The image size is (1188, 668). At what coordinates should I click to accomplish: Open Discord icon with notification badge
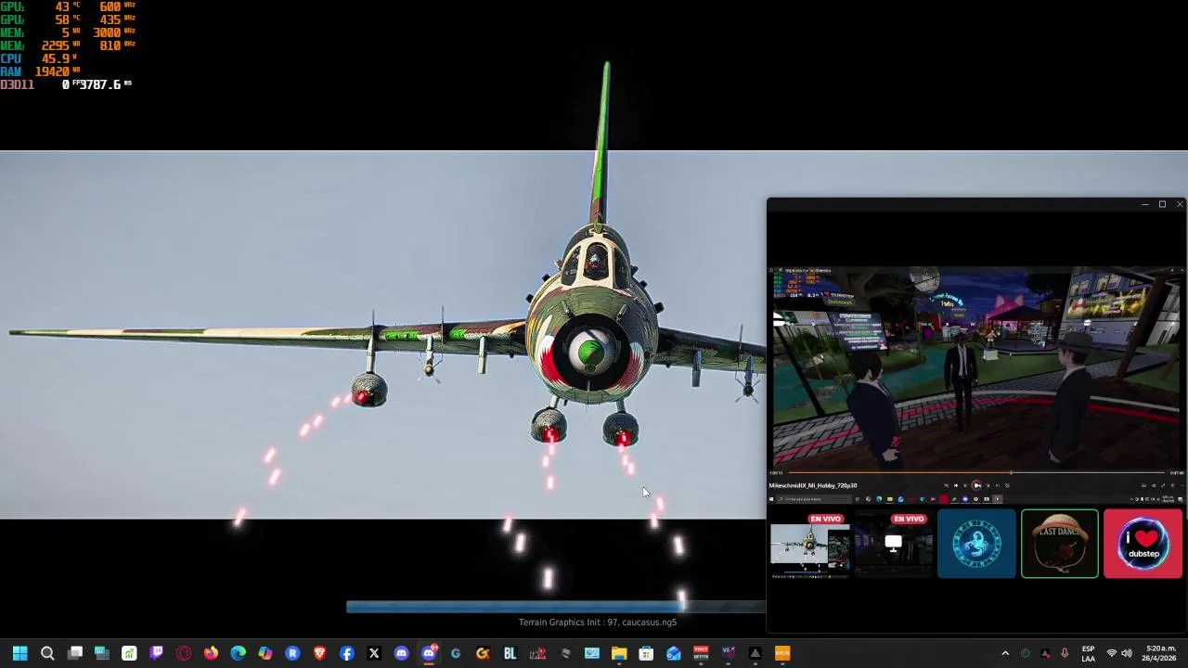(429, 653)
